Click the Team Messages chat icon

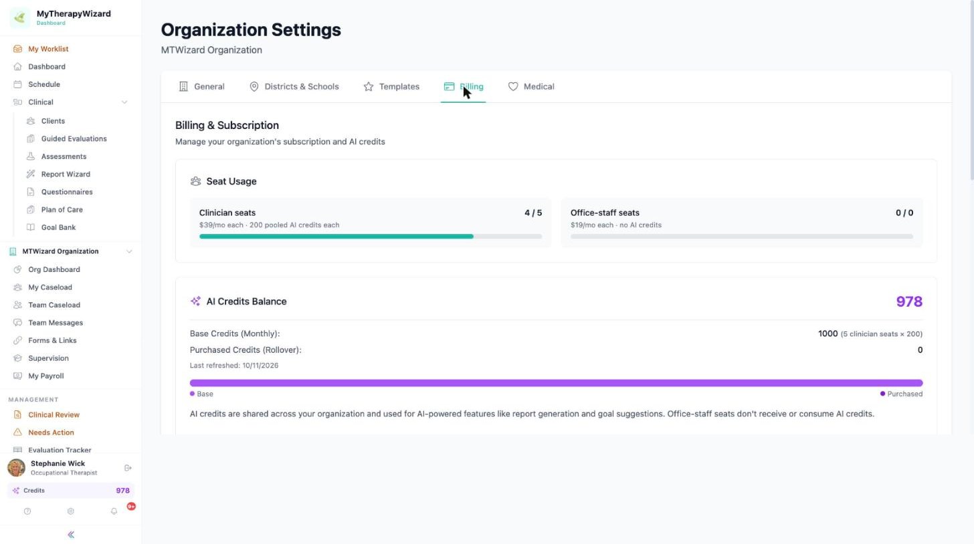(x=17, y=323)
